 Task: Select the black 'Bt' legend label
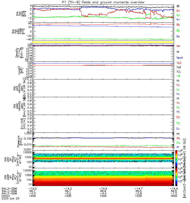pyautogui.click(x=178, y=6)
